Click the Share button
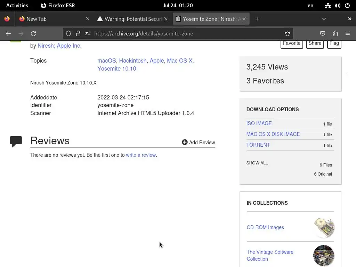356x267 pixels. [315, 44]
